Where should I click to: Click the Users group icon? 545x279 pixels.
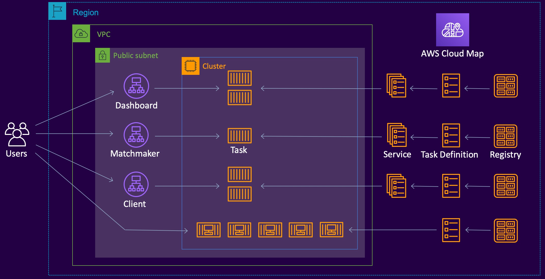point(17,134)
